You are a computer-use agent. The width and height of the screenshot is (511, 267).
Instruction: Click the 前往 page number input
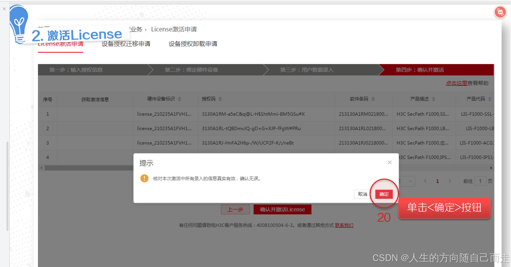(x=480, y=181)
